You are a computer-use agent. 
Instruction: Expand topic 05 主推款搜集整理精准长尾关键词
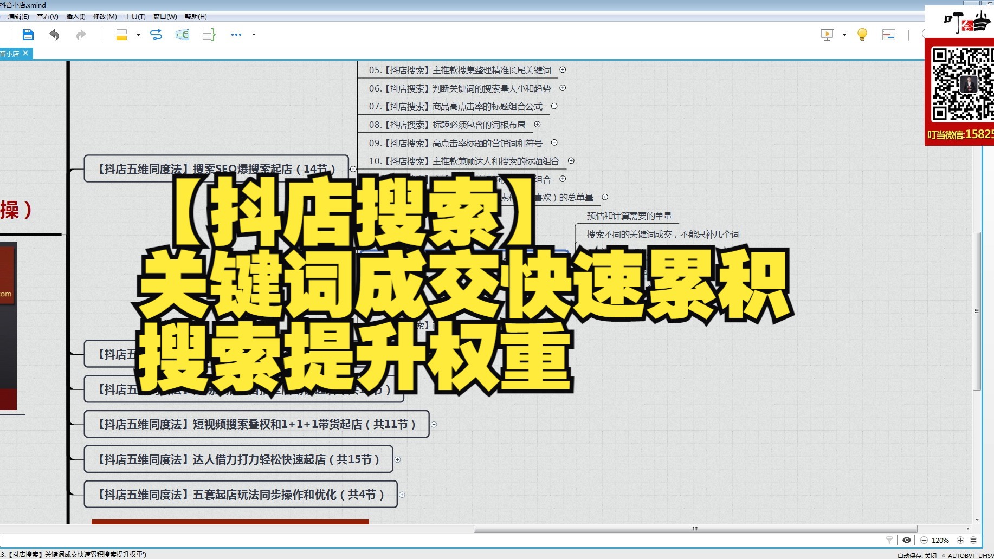563,69
